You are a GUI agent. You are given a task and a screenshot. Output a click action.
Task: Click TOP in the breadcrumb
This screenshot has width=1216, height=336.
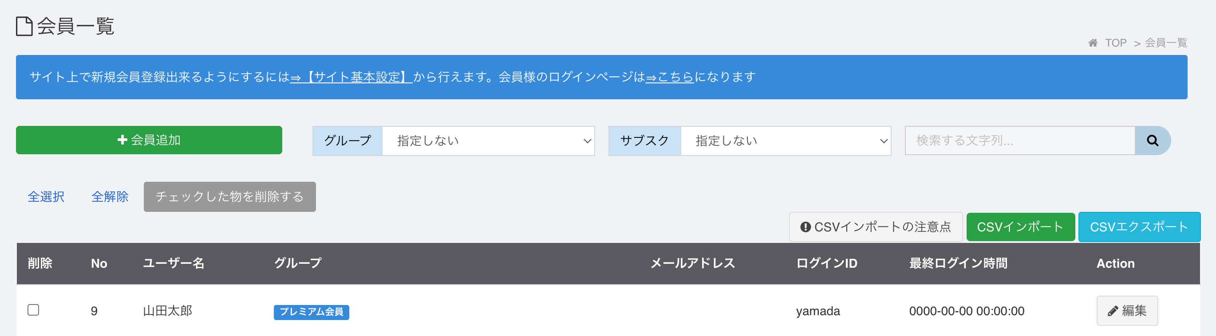pyautogui.click(x=1115, y=43)
